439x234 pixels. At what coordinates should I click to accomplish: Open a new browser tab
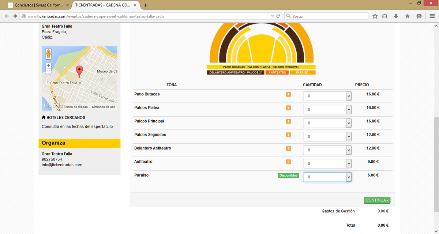point(146,5)
